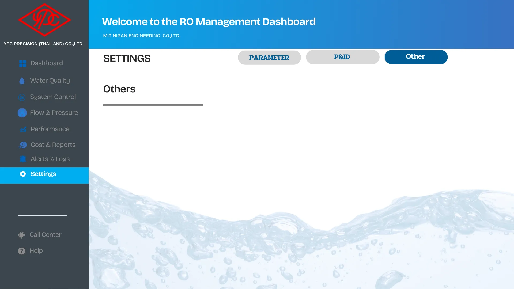Go to Water Quality page
Image resolution: width=514 pixels, height=289 pixels.
[50, 81]
